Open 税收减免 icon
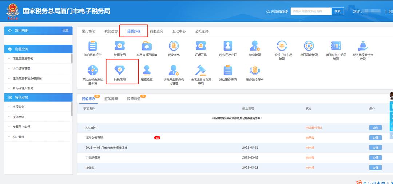393x184 pixels. (x=174, y=46)
